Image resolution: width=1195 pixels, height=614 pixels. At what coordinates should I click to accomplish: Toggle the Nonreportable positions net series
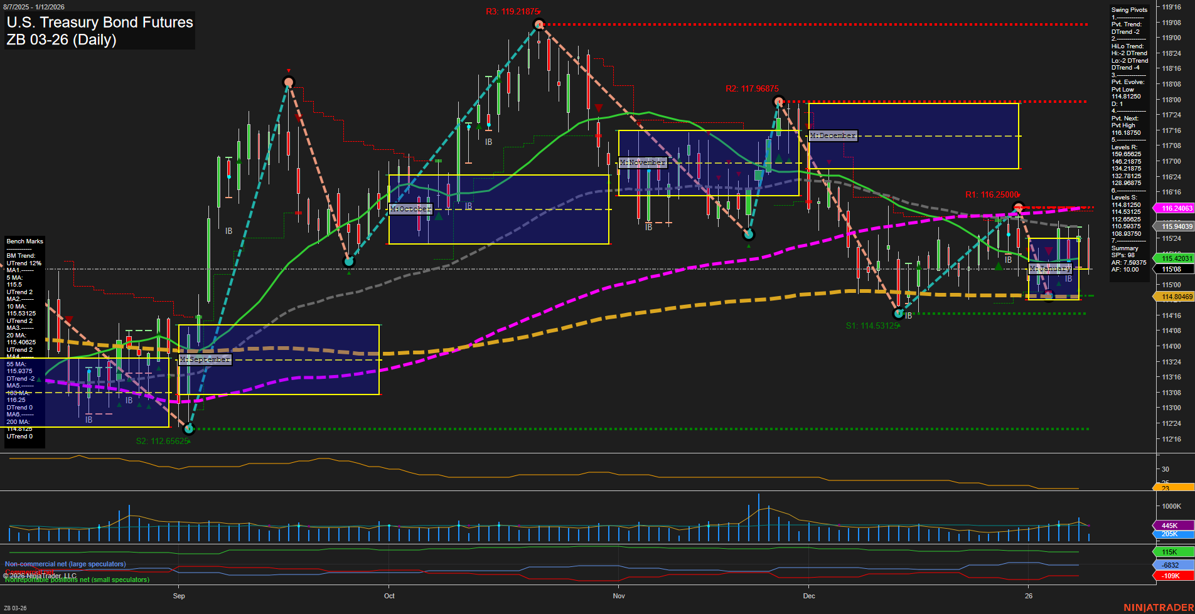point(77,580)
